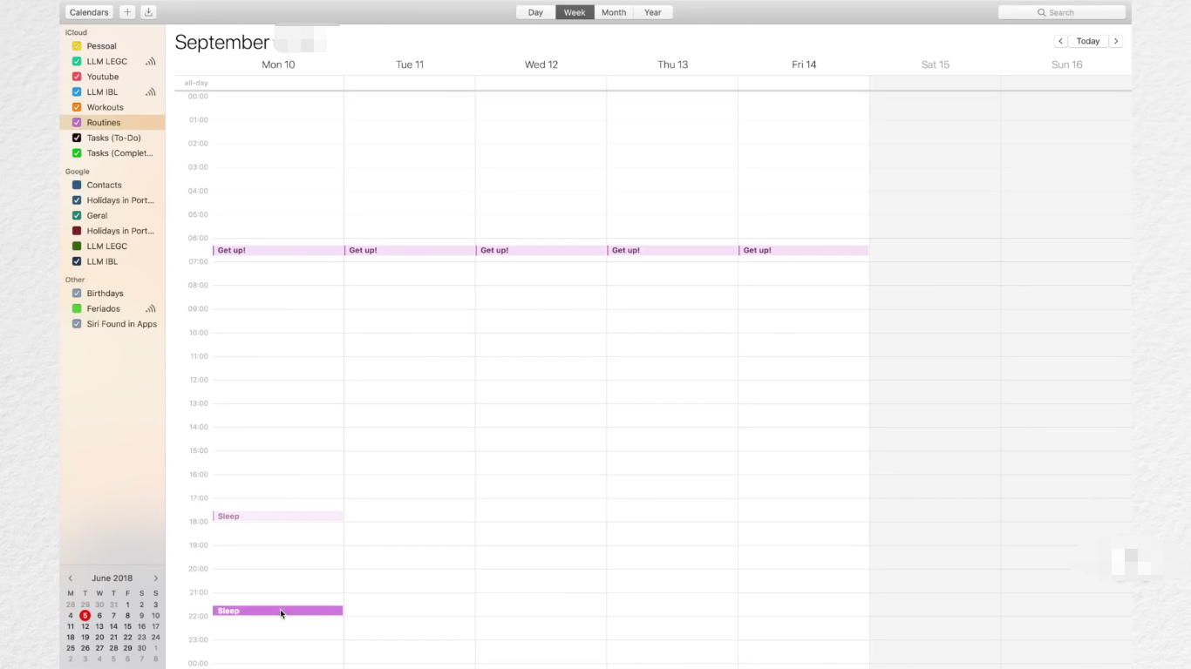
Task: Collapse the Google section header
Action: pyautogui.click(x=77, y=172)
